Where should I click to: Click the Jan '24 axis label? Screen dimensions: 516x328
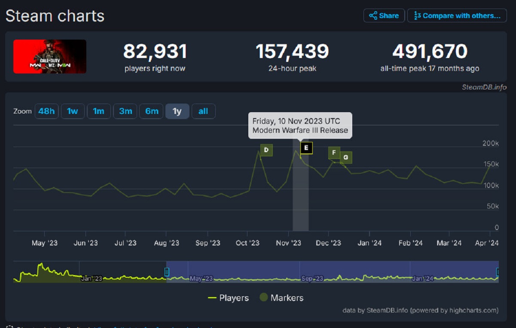click(369, 243)
